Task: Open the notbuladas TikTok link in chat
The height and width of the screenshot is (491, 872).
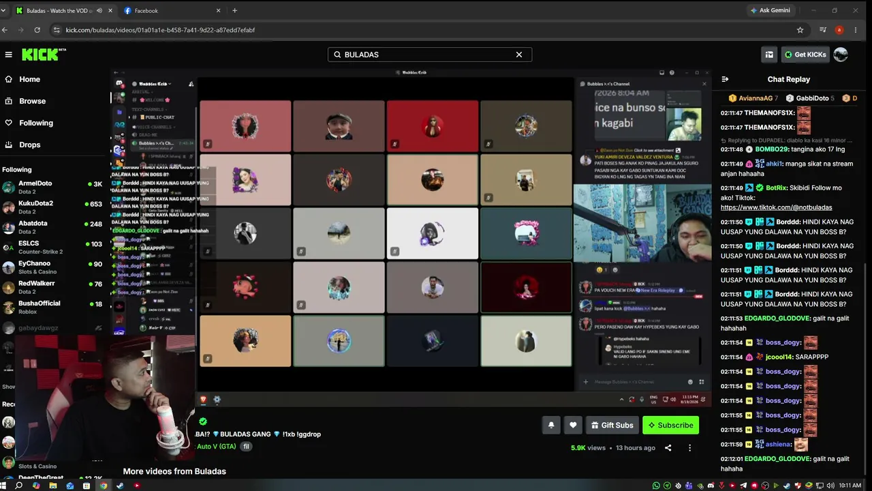Action: (x=776, y=207)
